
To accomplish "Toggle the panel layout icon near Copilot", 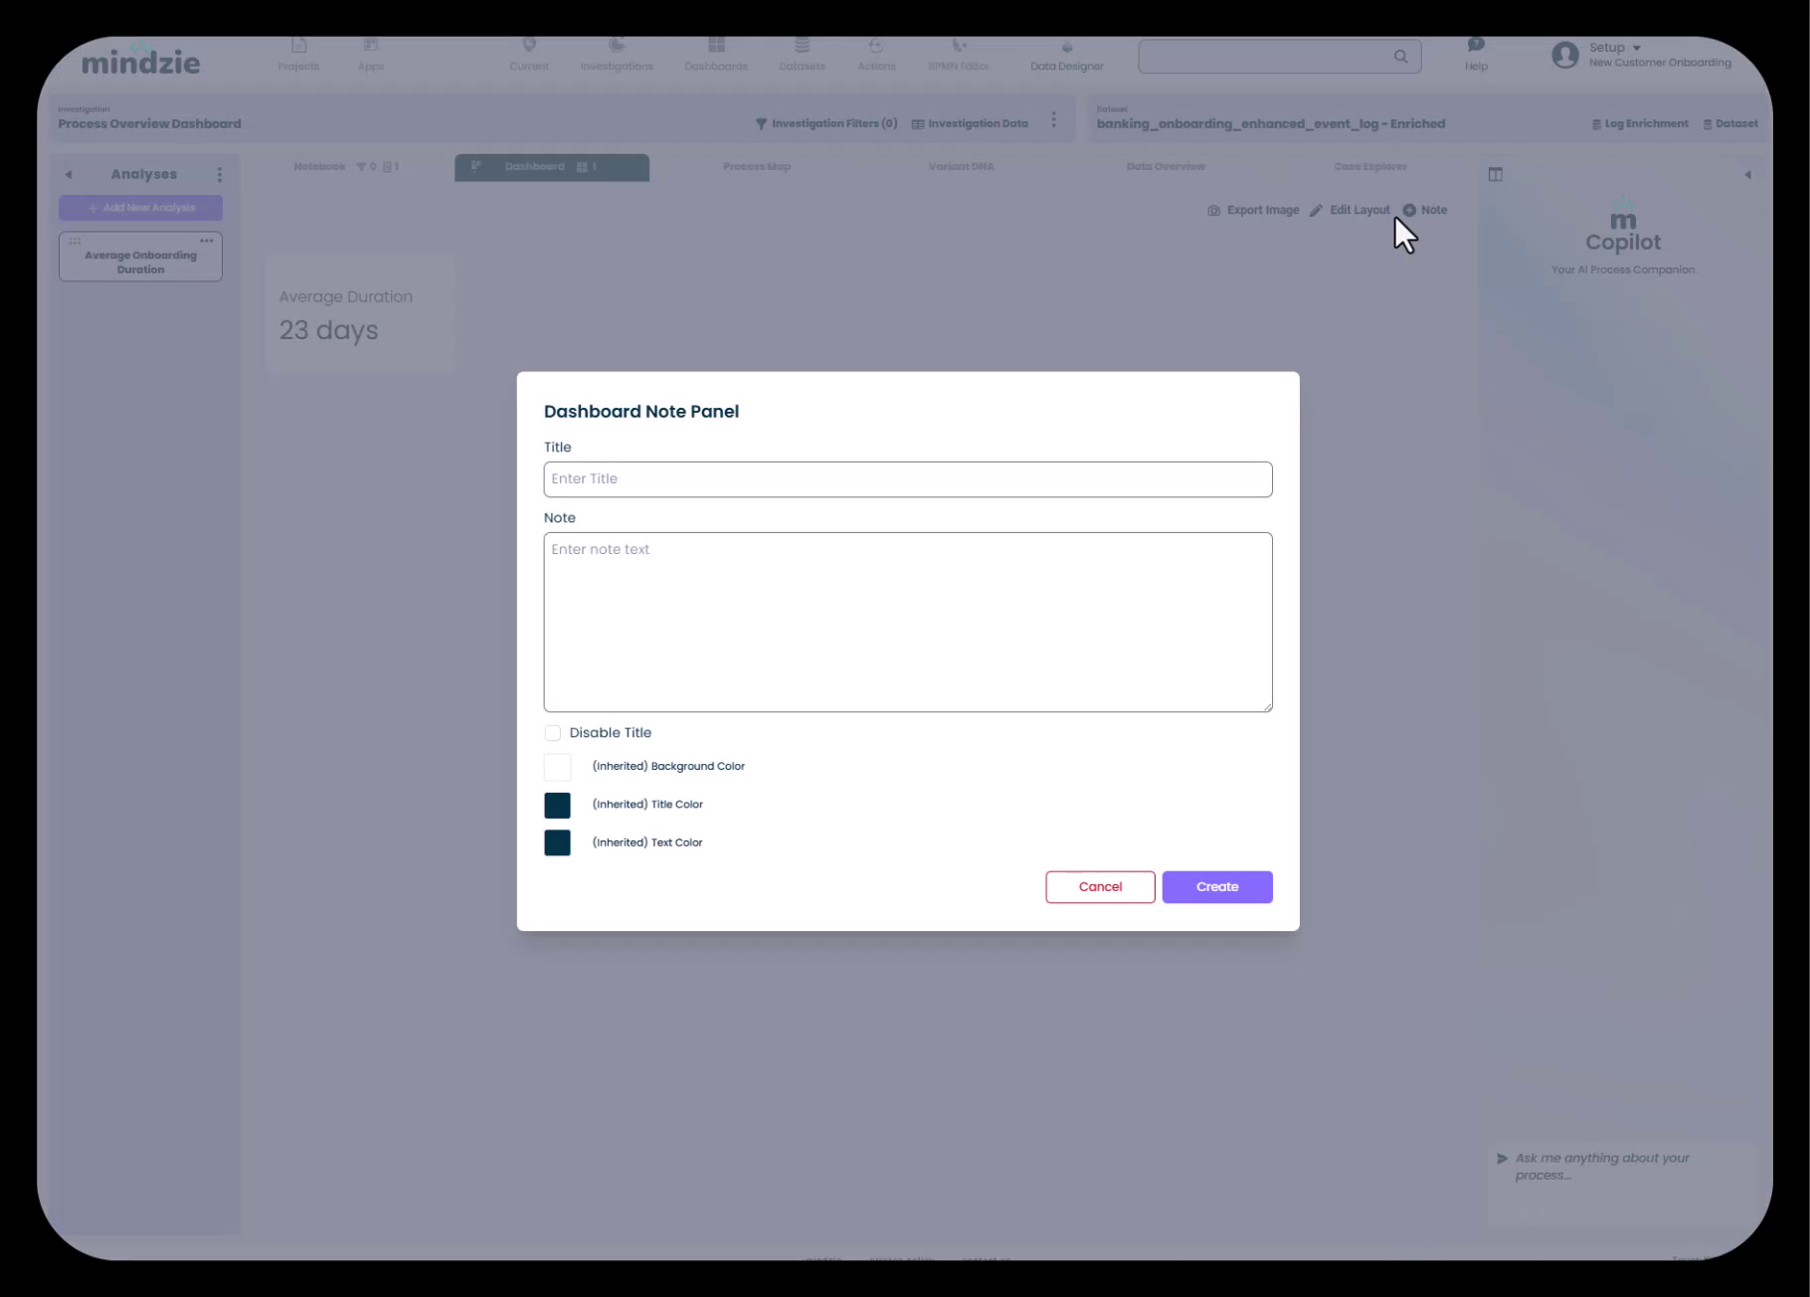I will click(1495, 175).
